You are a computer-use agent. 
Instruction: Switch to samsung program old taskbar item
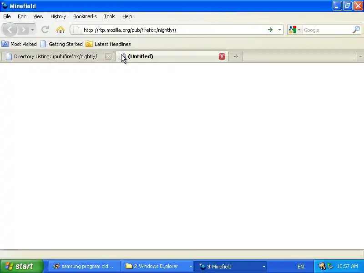click(85, 266)
